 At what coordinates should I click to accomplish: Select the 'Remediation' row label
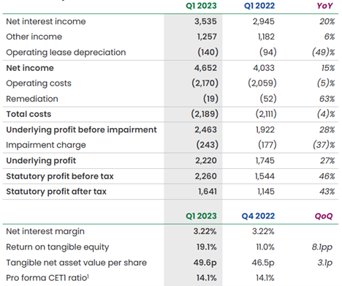click(32, 99)
